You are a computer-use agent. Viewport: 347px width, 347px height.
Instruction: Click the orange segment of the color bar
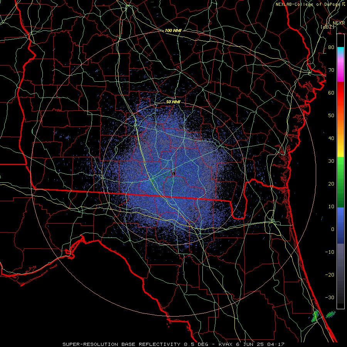[x=340, y=126]
